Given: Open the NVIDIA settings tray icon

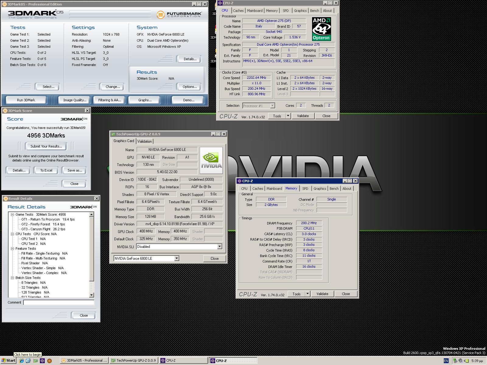Looking at the screenshot, I should pyautogui.click(x=466, y=361).
